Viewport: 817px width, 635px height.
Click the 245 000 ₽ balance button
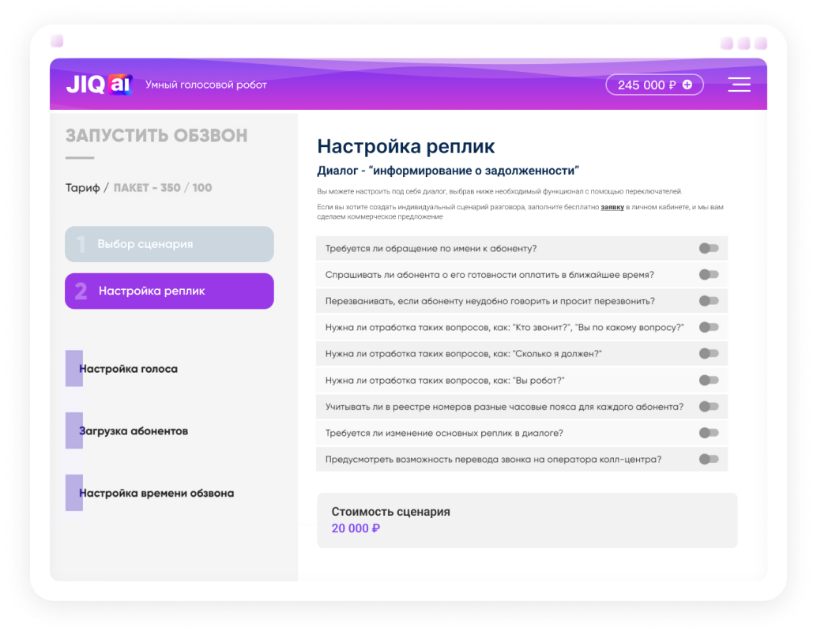[654, 85]
